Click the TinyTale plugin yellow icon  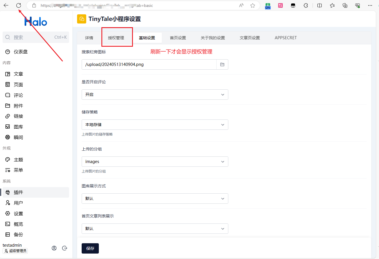tap(82, 19)
